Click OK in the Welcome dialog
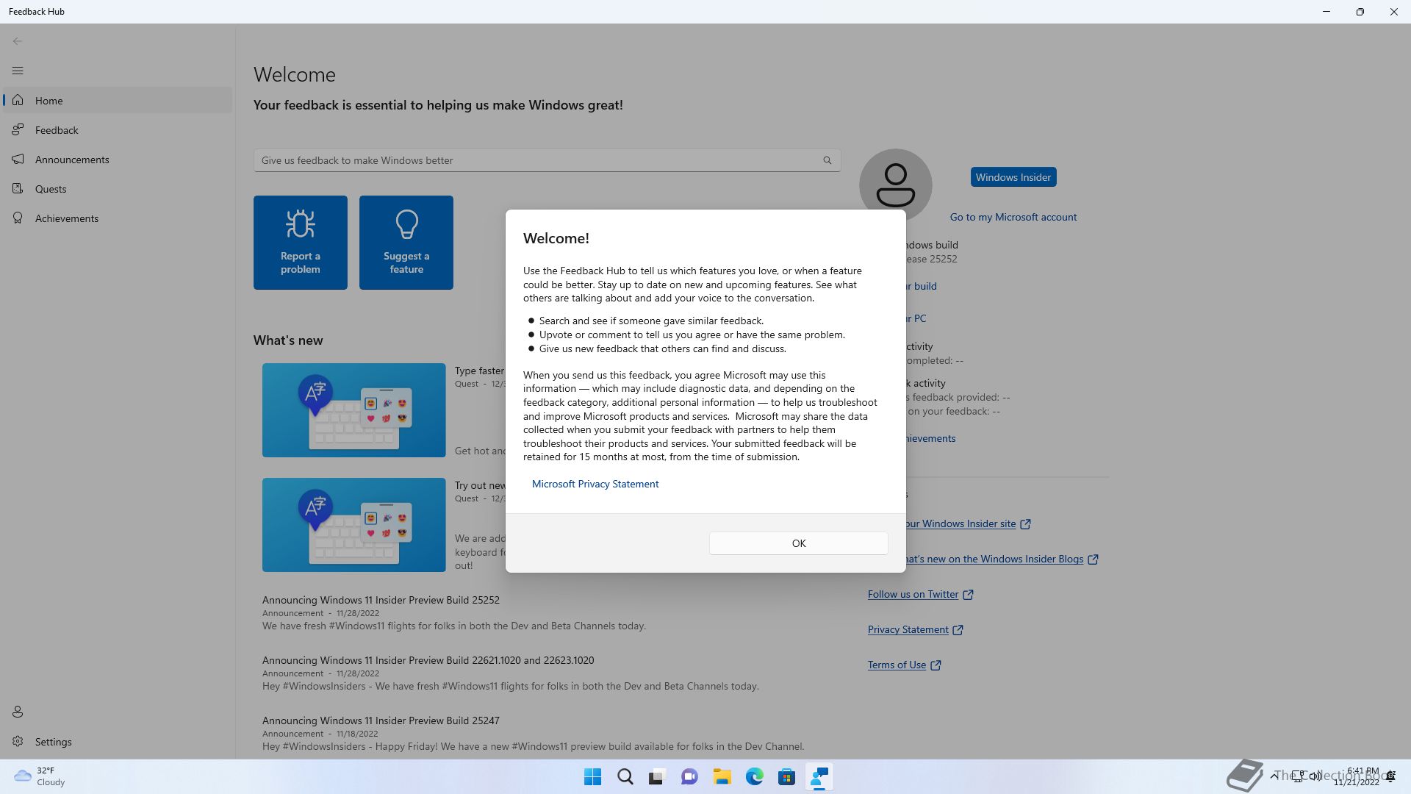Image resolution: width=1411 pixels, height=794 pixels. (798, 543)
